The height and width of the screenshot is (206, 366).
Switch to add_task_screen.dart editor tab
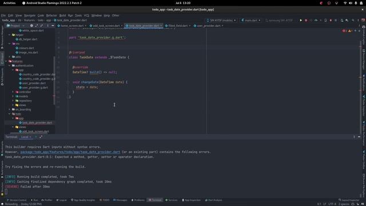[106, 26]
